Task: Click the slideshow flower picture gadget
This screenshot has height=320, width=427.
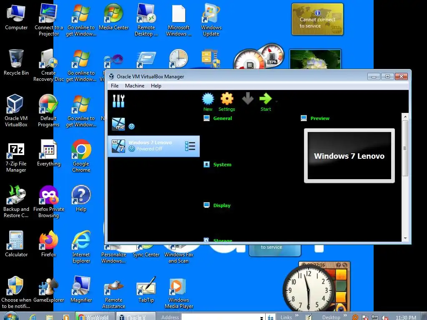Action: point(315,59)
